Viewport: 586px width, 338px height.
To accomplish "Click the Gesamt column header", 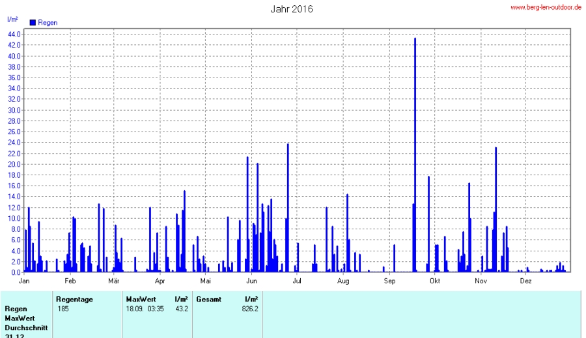I will (x=208, y=299).
